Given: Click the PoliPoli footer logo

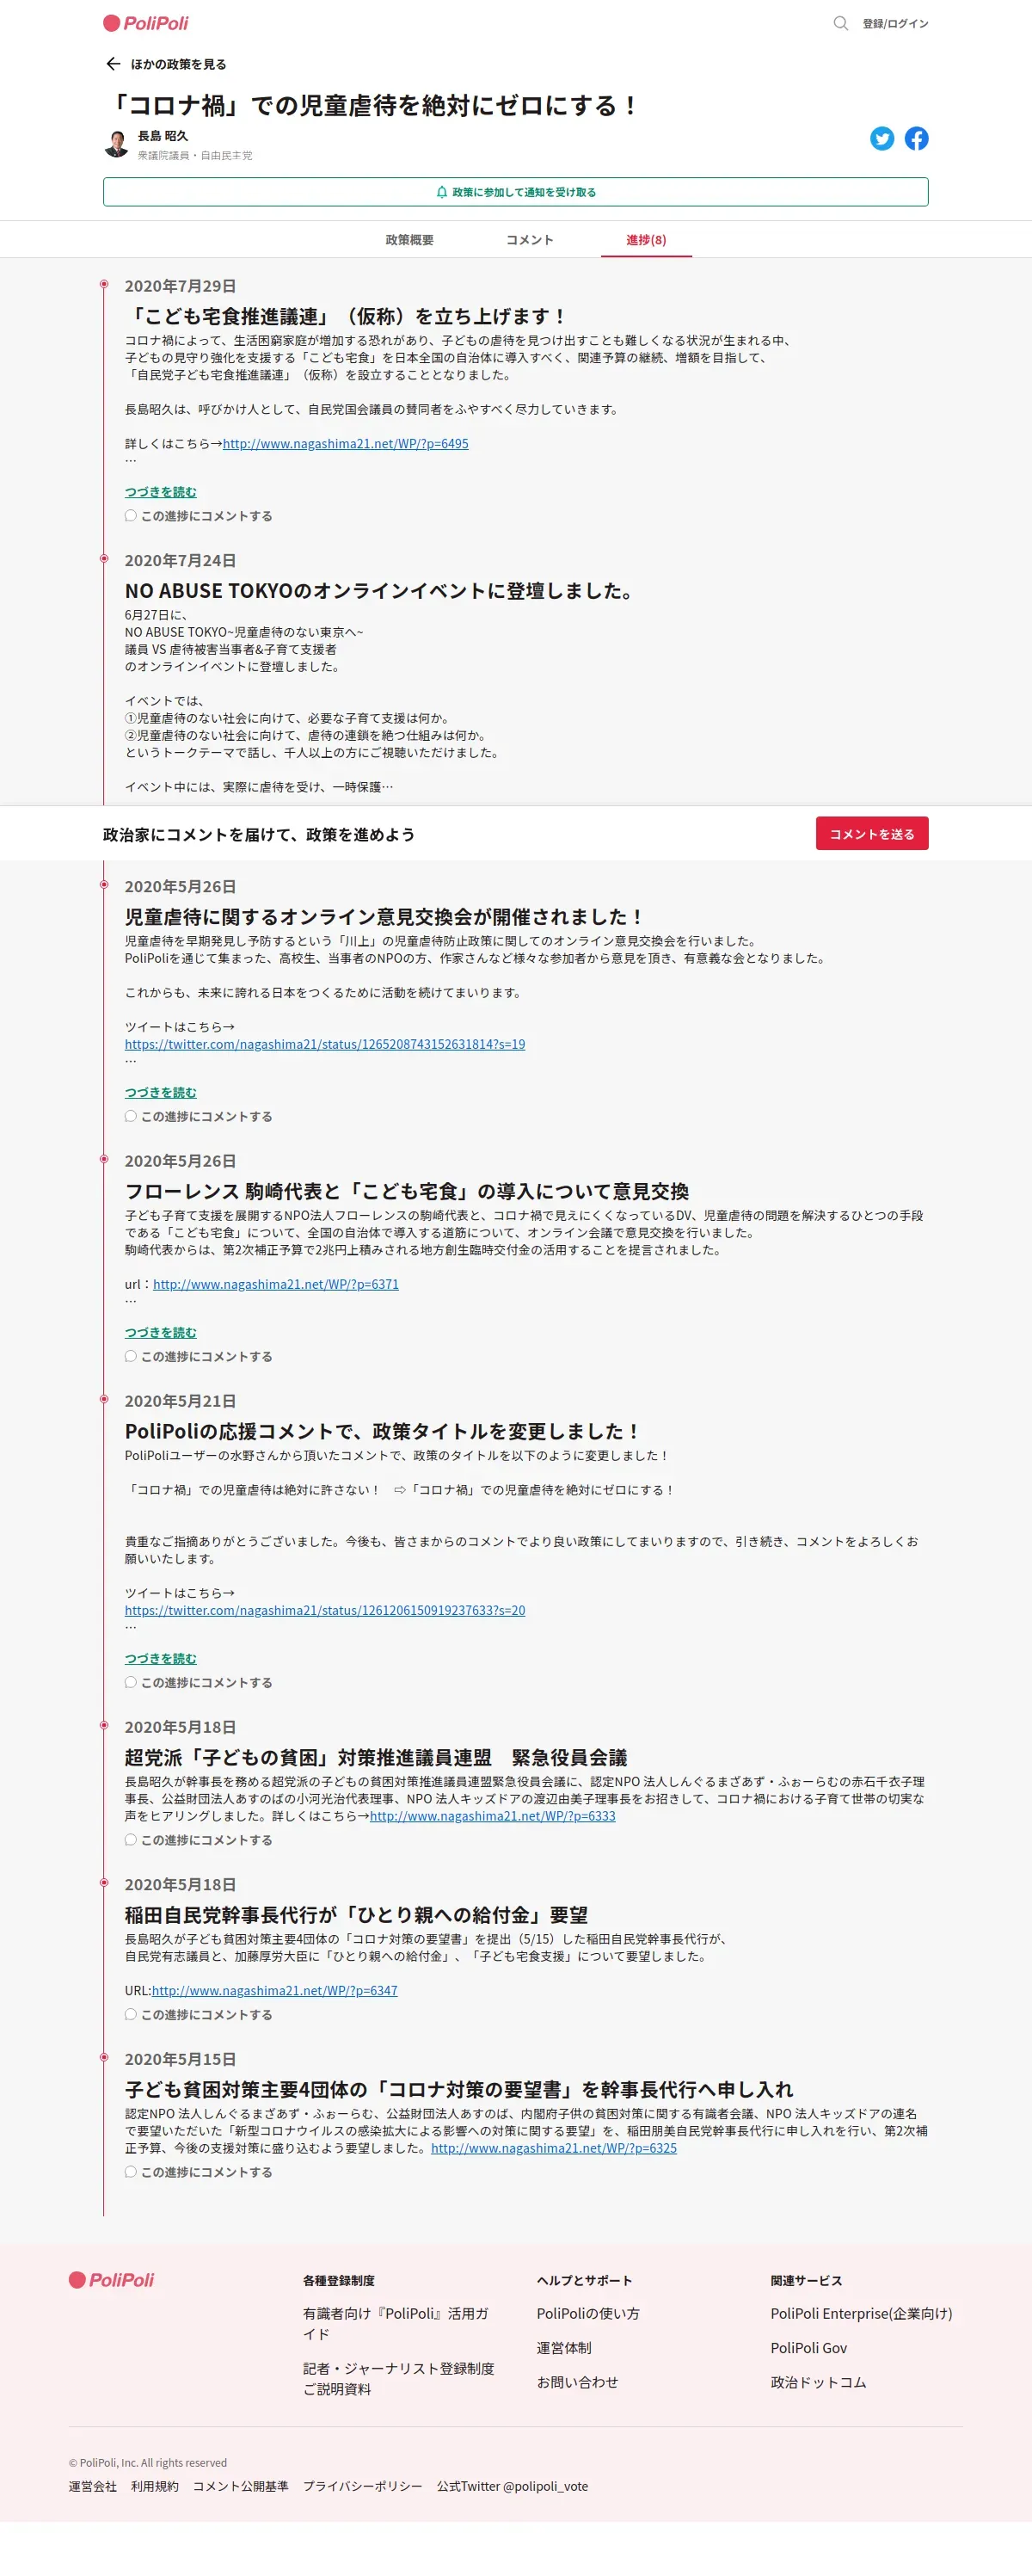Looking at the screenshot, I should (112, 2279).
